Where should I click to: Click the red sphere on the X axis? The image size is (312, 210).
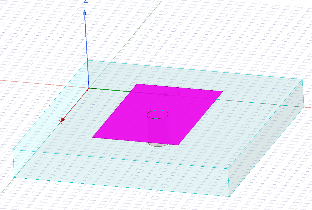tap(63, 119)
